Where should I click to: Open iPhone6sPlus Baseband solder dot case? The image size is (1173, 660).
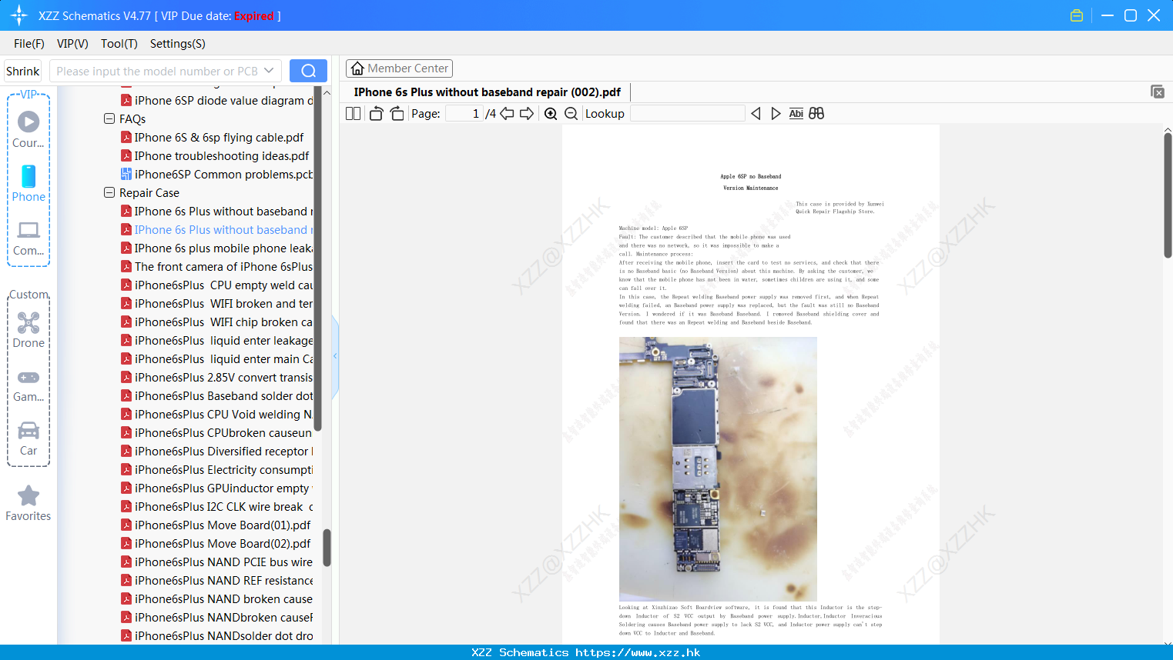pos(217,396)
